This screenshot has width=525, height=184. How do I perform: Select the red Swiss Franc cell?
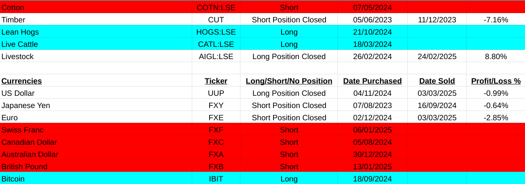pos(22,130)
